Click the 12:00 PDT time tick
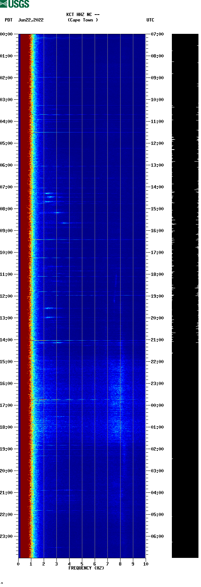The image size is (201, 587). click(x=7, y=296)
